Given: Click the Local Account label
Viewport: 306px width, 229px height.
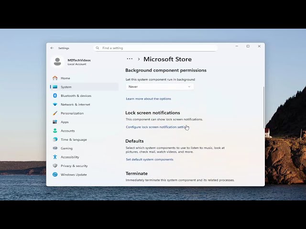Looking at the screenshot, I should [77, 64].
